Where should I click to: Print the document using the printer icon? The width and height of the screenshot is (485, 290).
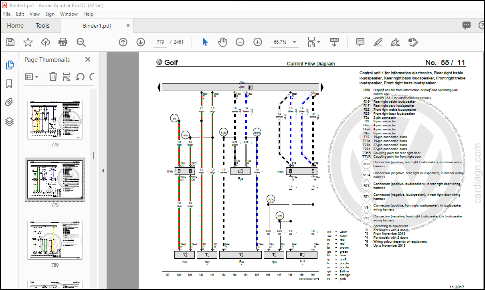pos(63,42)
